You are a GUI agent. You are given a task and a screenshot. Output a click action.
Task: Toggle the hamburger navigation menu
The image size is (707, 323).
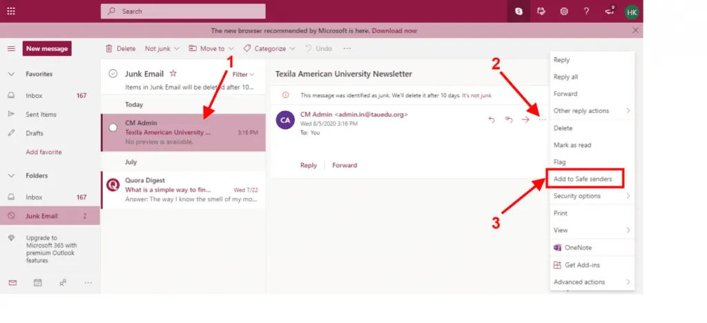click(11, 48)
